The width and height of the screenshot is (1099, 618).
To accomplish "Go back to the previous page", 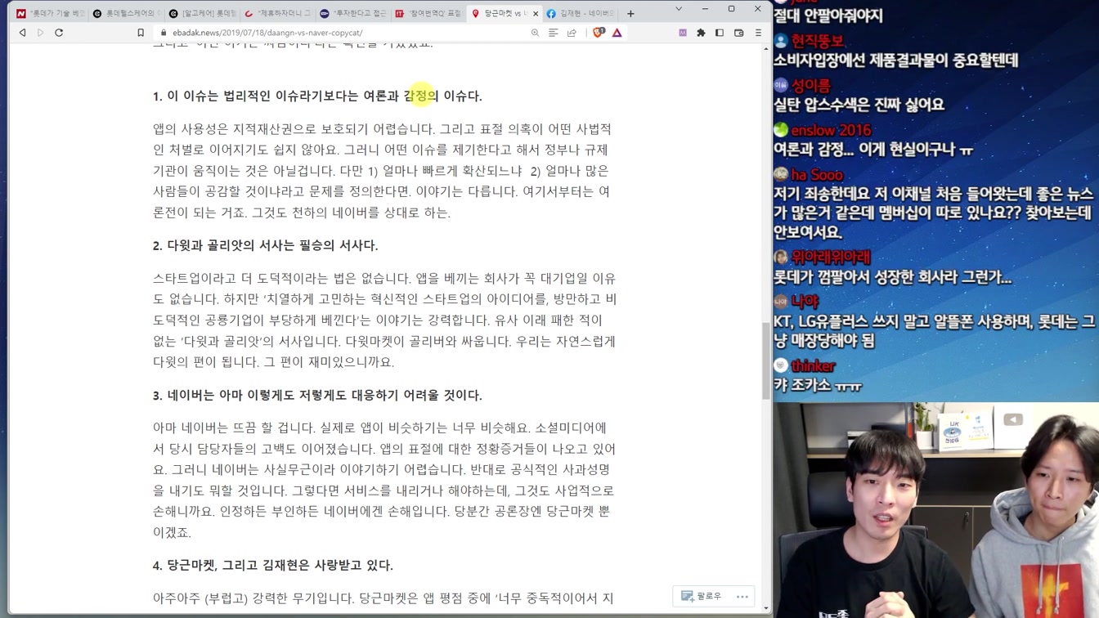I will [x=22, y=33].
